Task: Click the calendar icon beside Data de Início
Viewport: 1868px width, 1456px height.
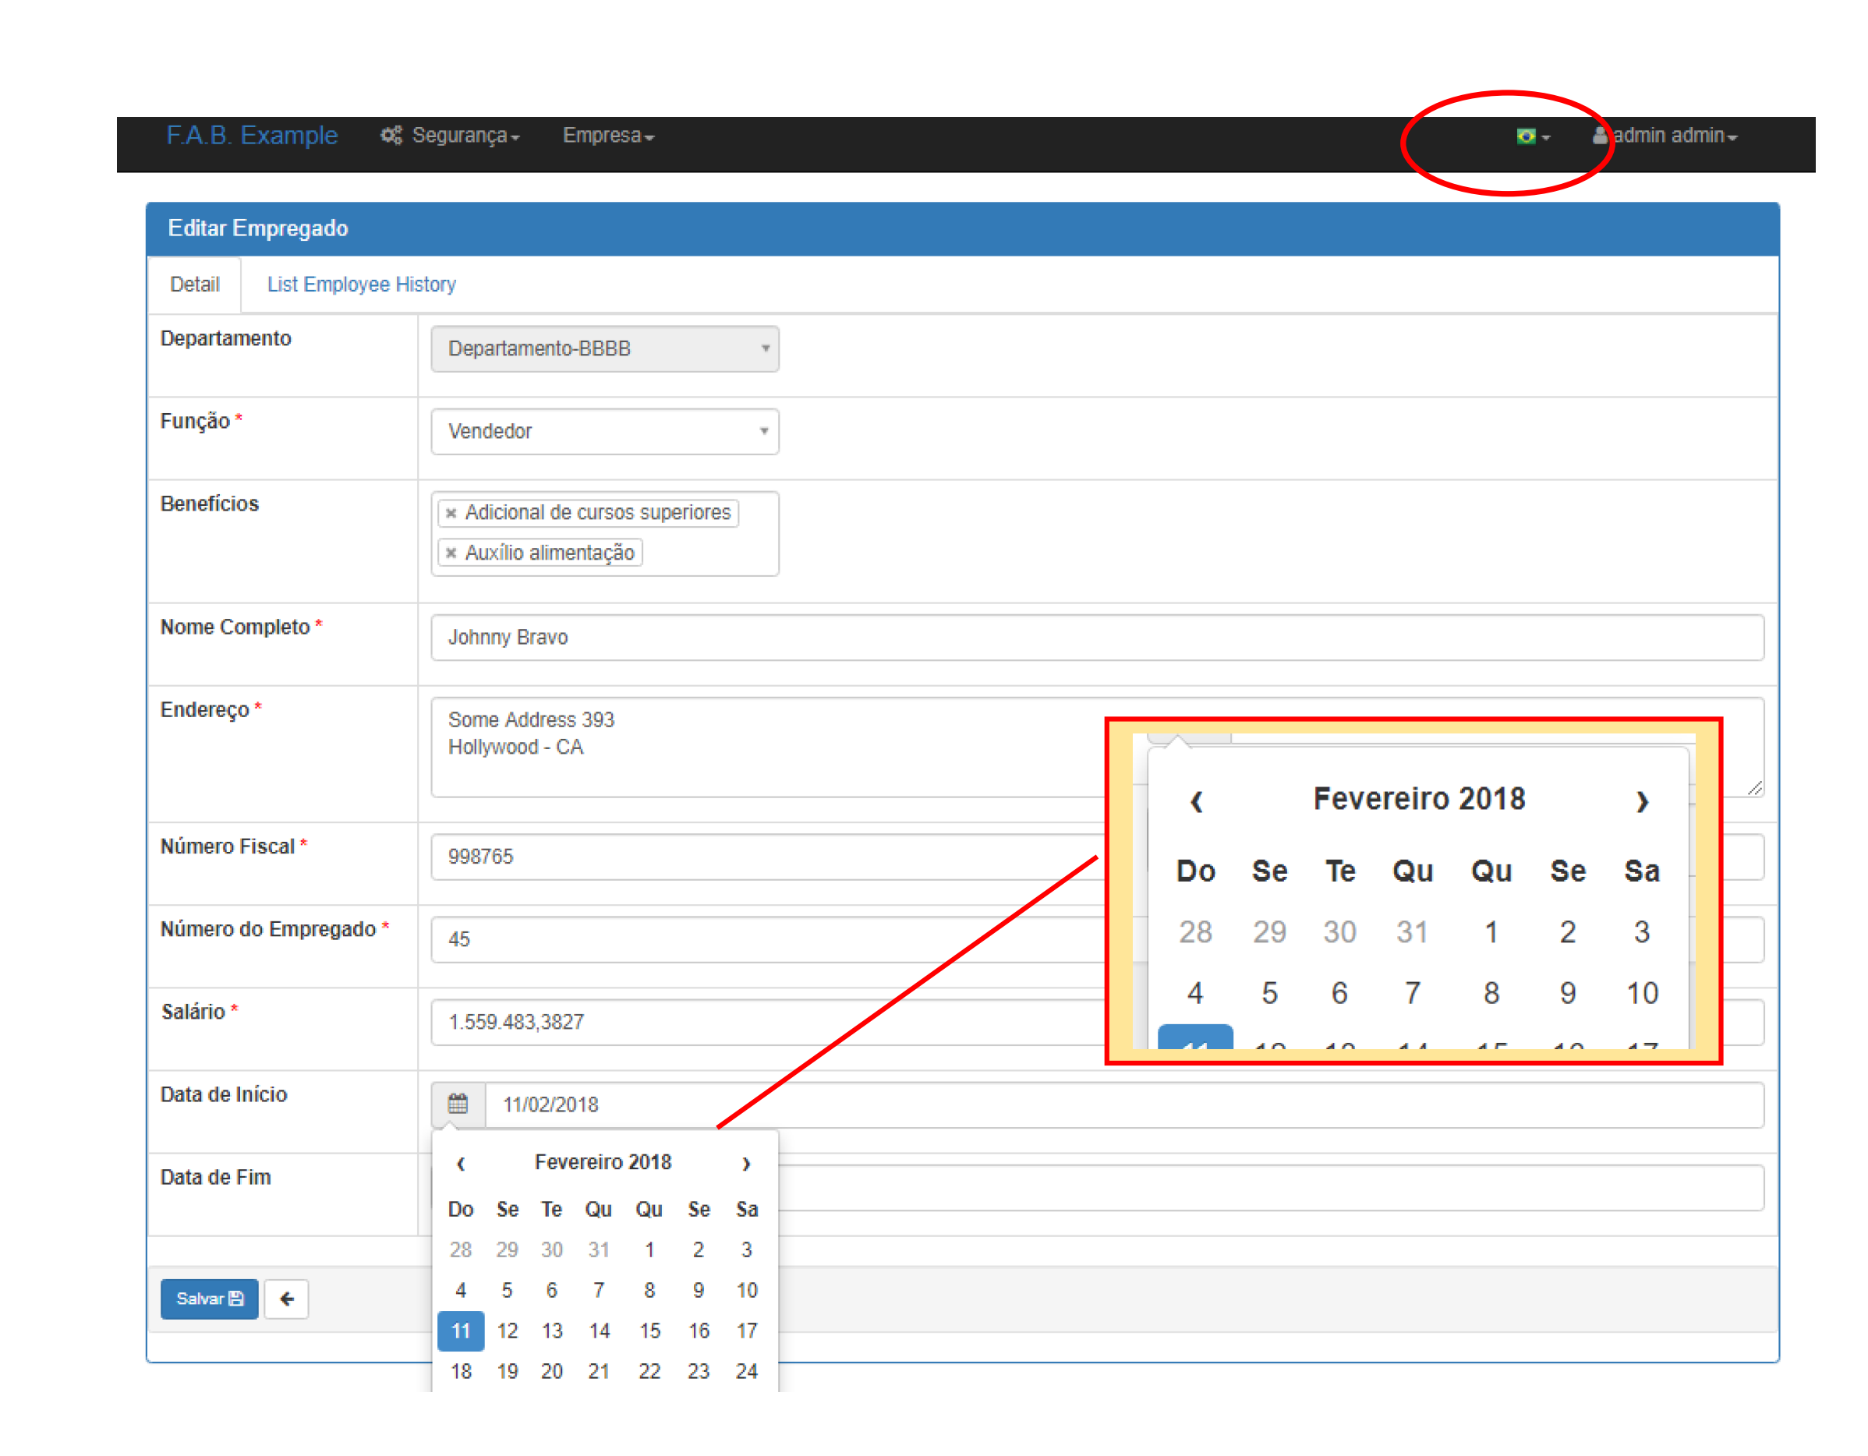Action: coord(458,1104)
